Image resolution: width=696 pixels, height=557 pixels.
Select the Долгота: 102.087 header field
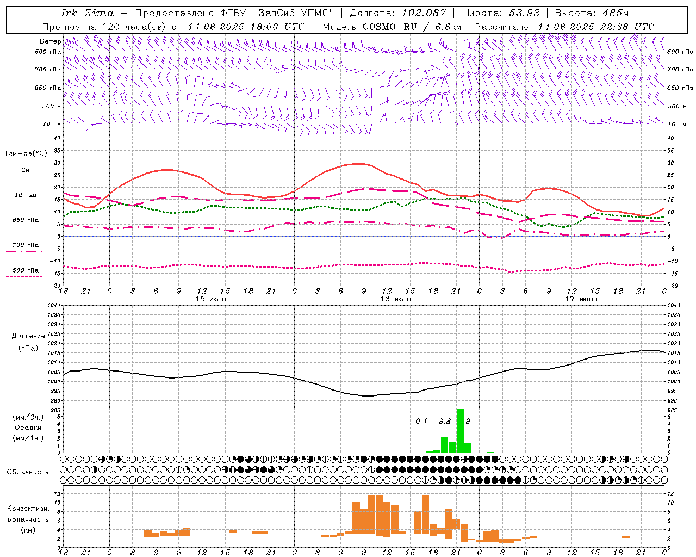(398, 13)
